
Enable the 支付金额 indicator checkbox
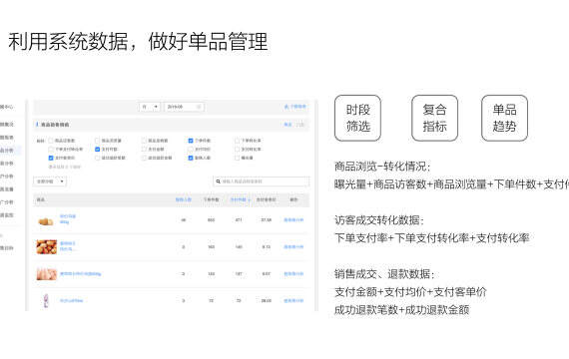pos(144,149)
